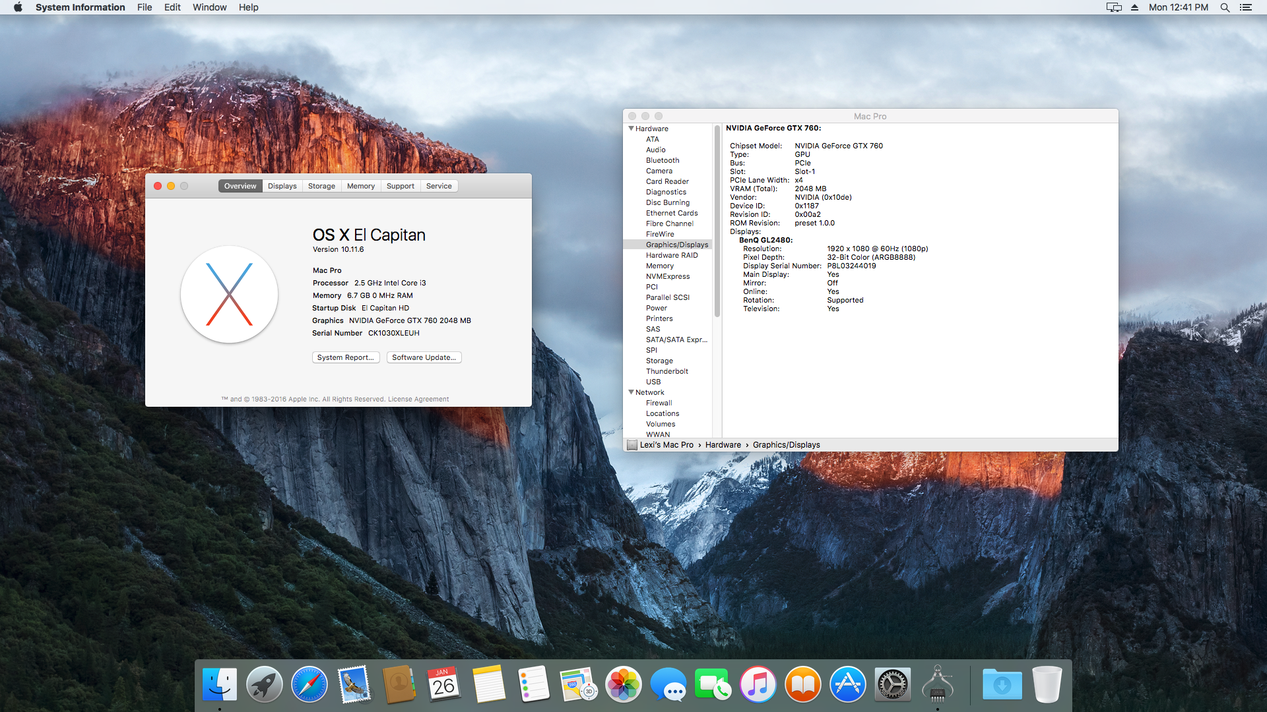
Task: Click the Software Update button
Action: 424,357
